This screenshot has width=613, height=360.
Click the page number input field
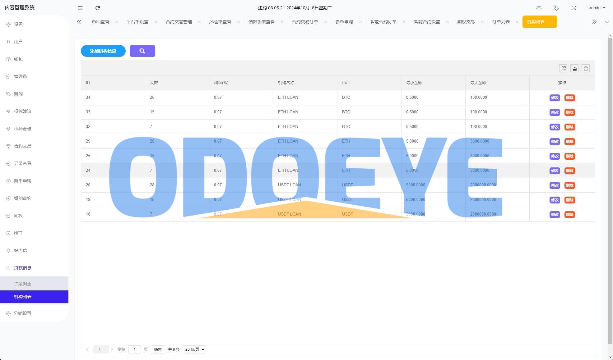pos(135,349)
